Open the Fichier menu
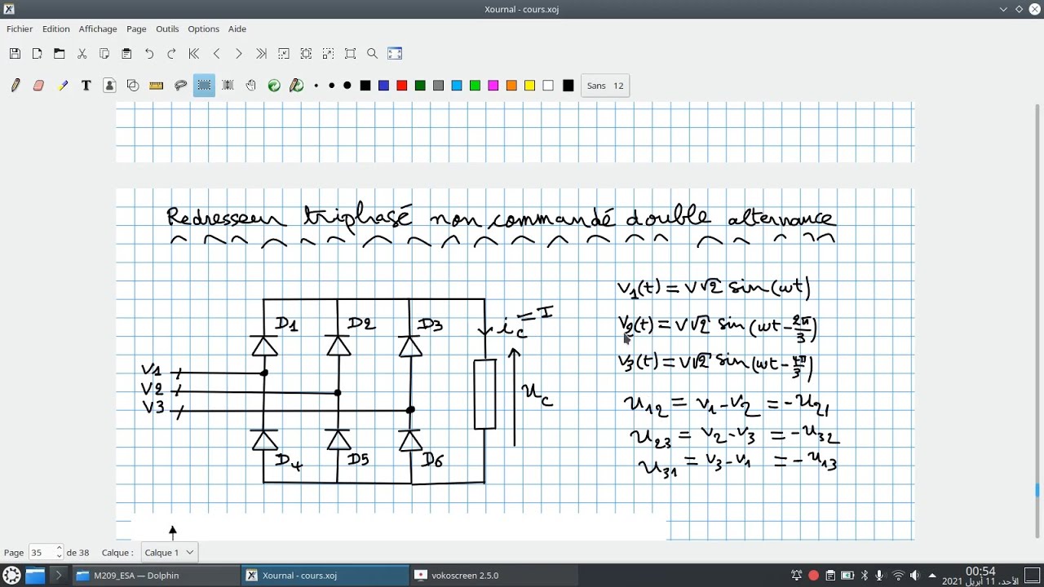Image resolution: width=1044 pixels, height=587 pixels. point(20,29)
